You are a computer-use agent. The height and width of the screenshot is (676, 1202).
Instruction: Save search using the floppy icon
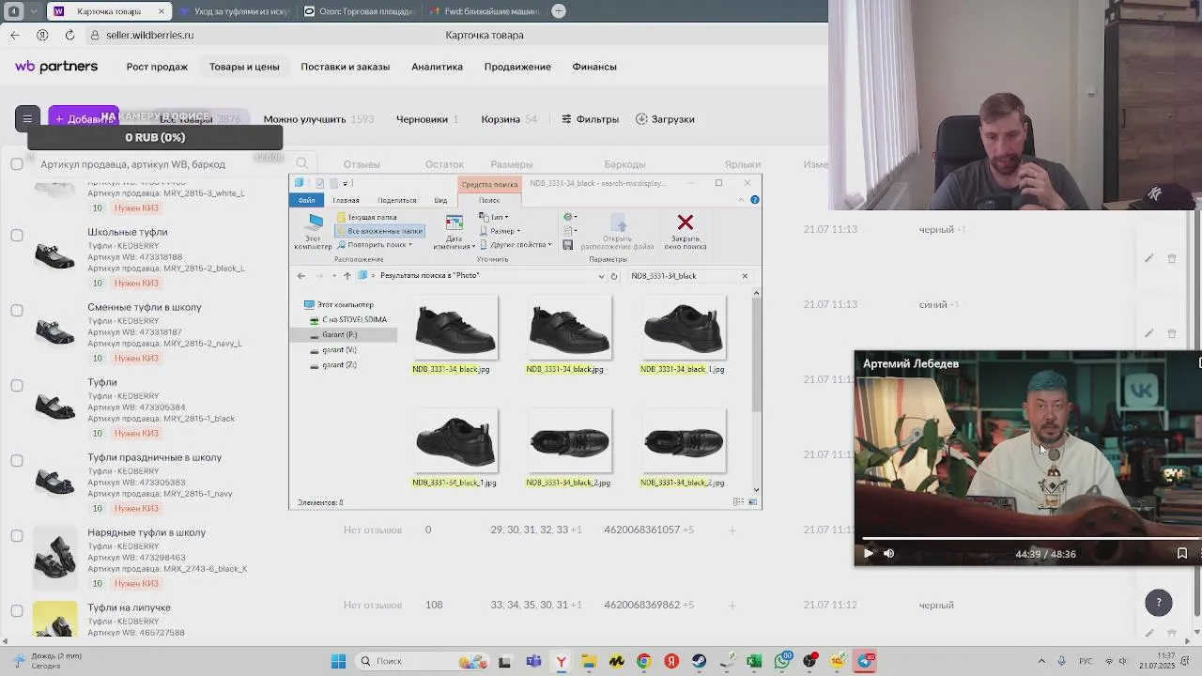(567, 245)
